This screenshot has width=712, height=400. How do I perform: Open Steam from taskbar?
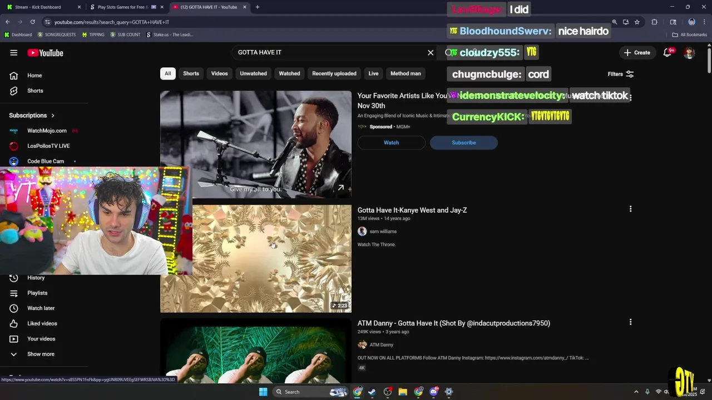point(372,392)
